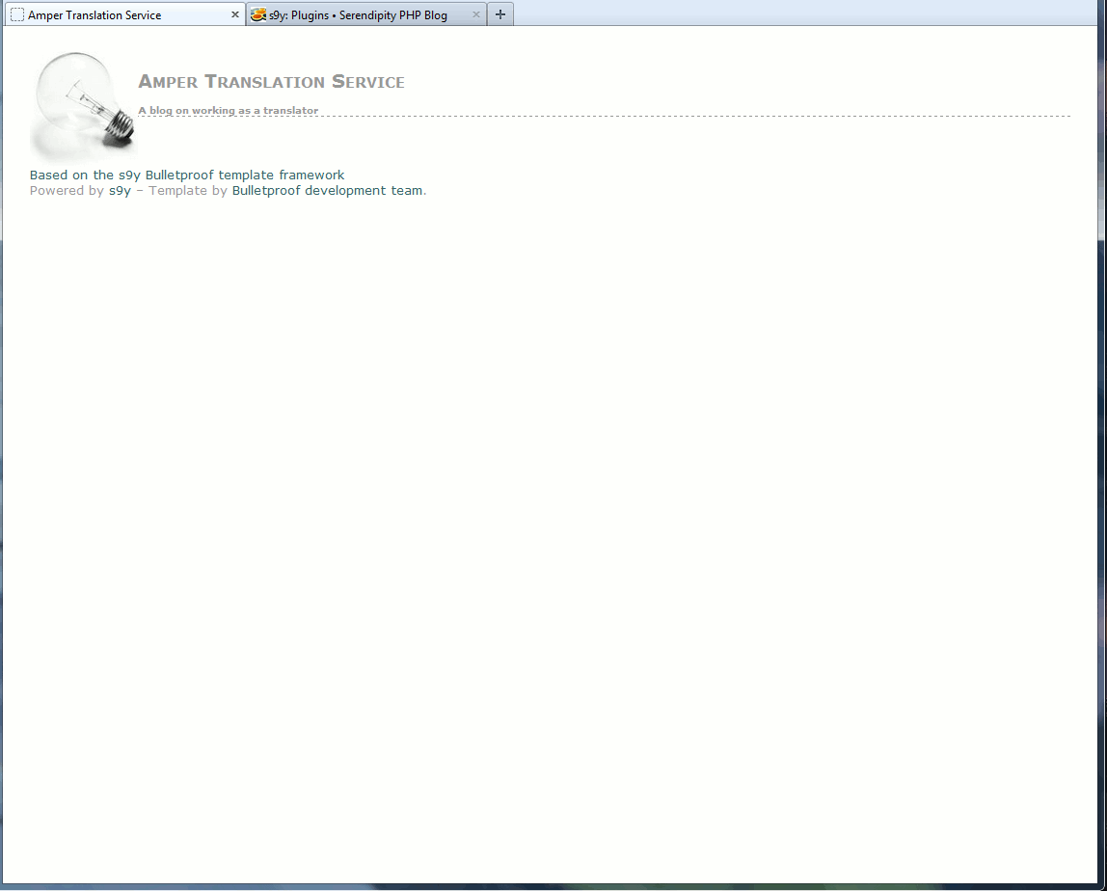Click 's9y' in the 'Based on the' line
Viewport: 1107px width, 891px height.
tap(129, 175)
